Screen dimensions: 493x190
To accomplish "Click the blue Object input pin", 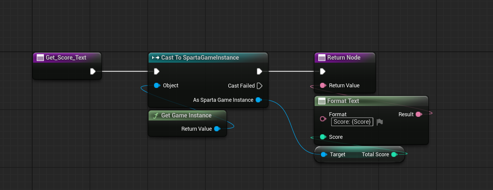I will click(157, 86).
